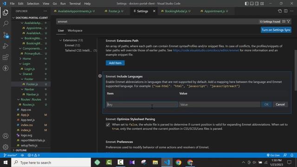The image size is (297, 167).
Task: Click the settings search box with emmet
Action: [x=157, y=22]
